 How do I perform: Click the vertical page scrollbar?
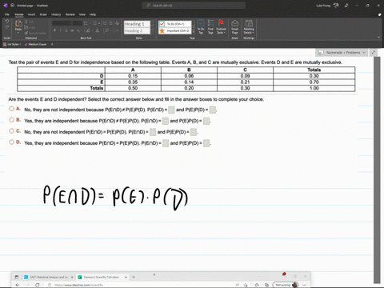377,170
